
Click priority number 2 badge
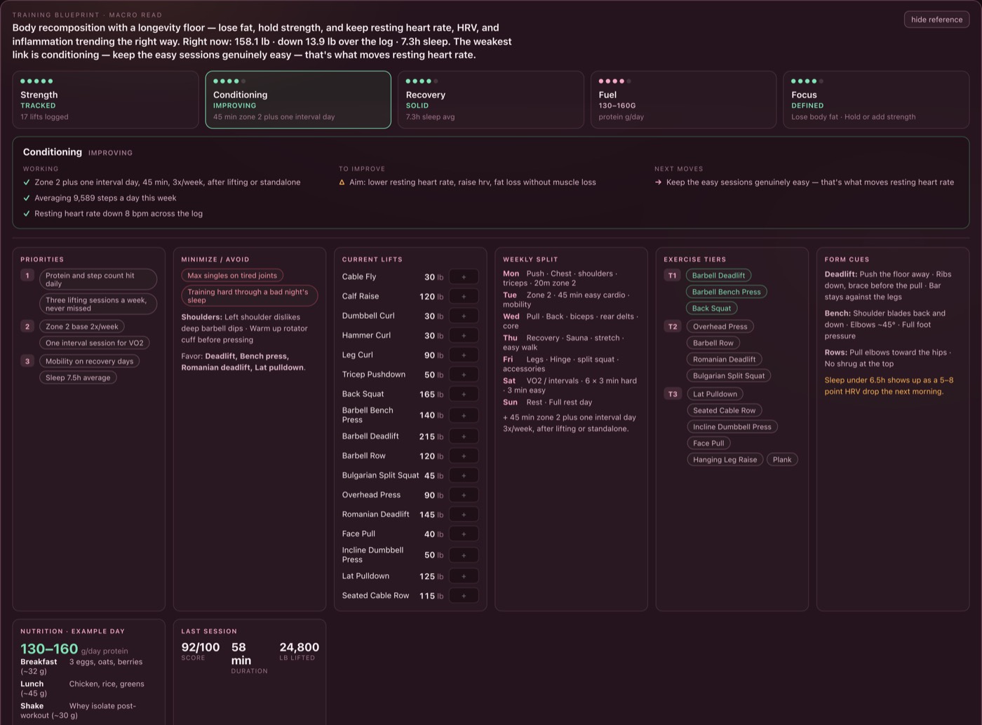[x=27, y=327]
